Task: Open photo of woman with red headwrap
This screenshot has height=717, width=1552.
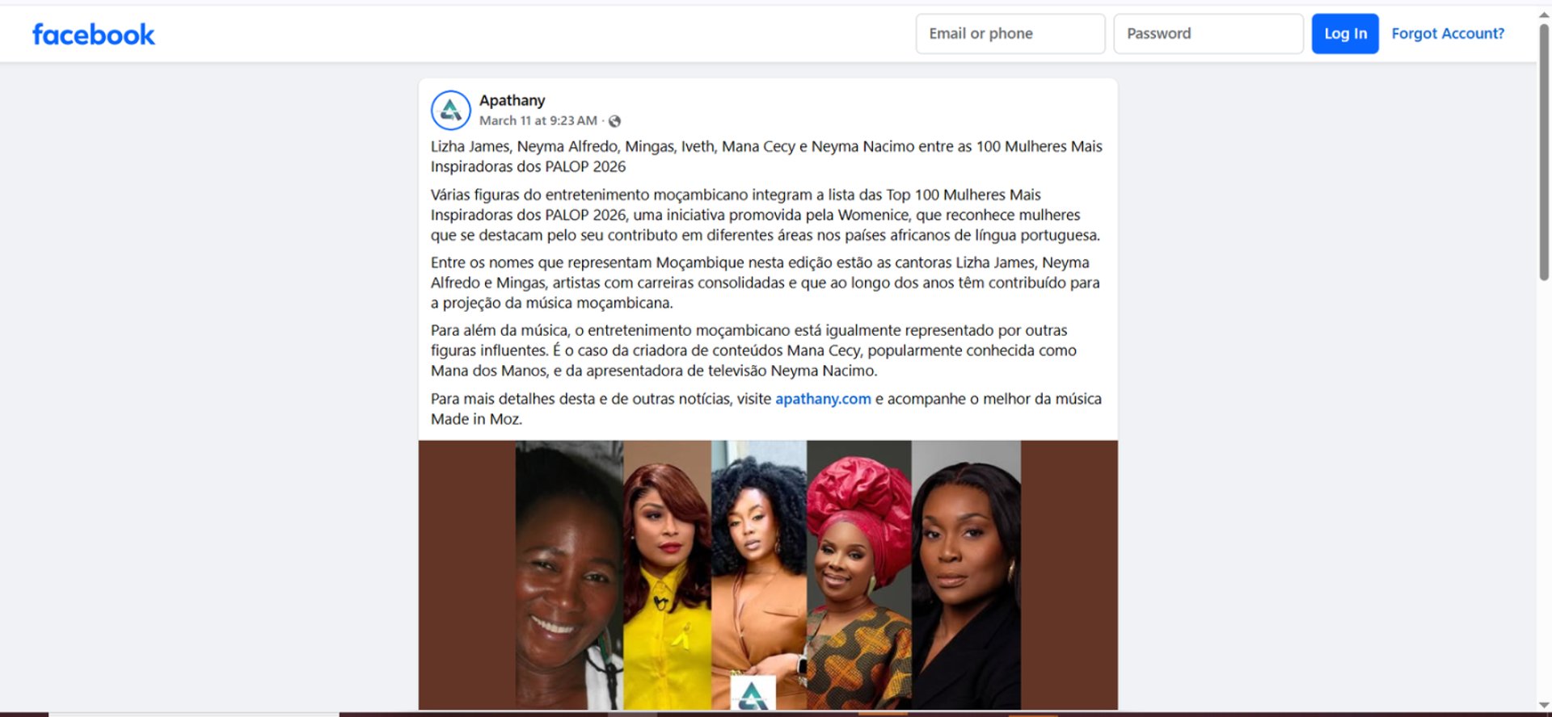Action: click(x=859, y=575)
